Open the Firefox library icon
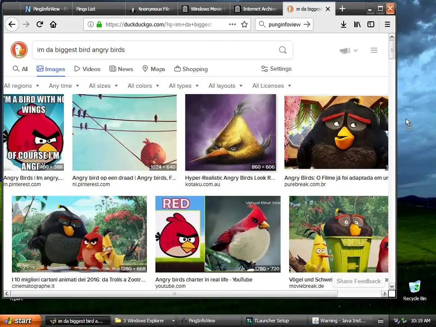Viewport: 436px width, 327px height. point(357,24)
